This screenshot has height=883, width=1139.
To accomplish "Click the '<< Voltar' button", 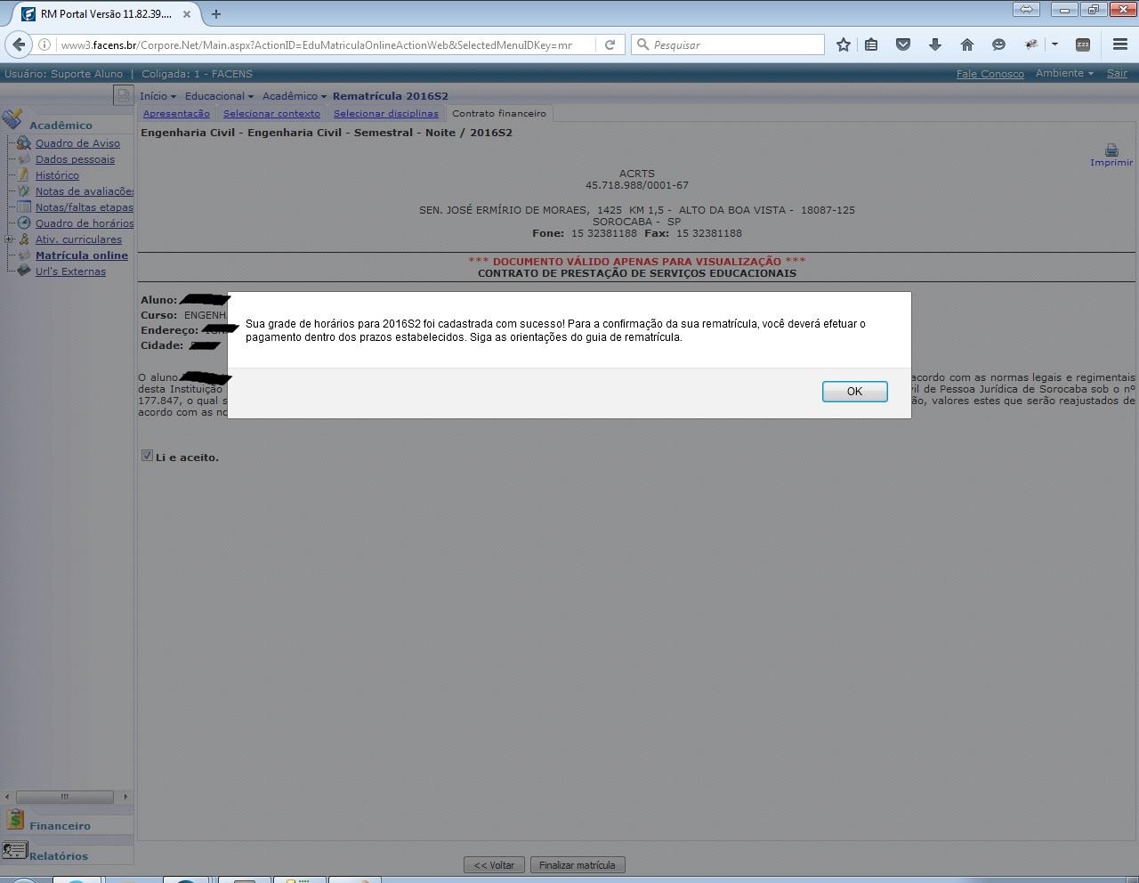I will [x=494, y=865].
